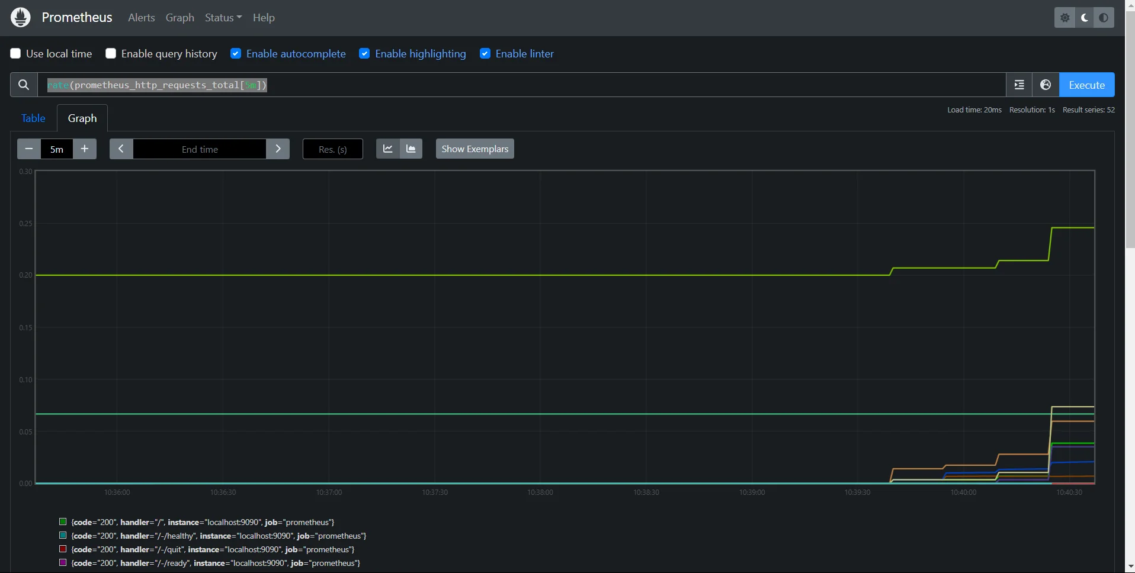Screen dimensions: 1135x573
Task: Disable the Enable linter checkbox
Action: [485, 53]
